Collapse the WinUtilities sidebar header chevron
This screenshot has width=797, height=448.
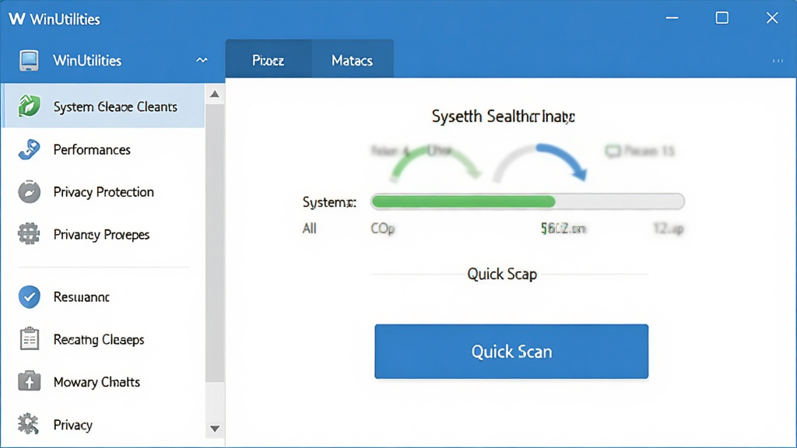202,60
